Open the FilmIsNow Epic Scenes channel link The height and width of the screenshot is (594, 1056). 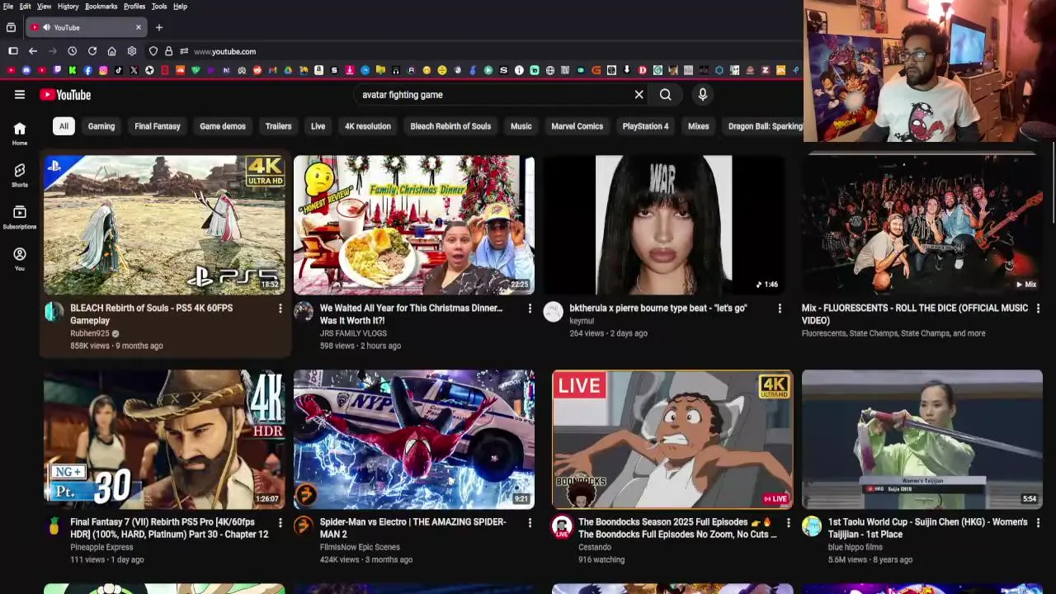tap(360, 547)
